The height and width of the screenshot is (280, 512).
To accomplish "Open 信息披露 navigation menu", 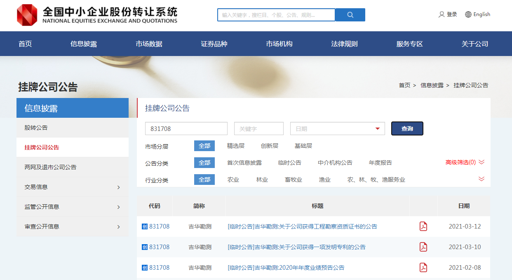I will tap(84, 44).
